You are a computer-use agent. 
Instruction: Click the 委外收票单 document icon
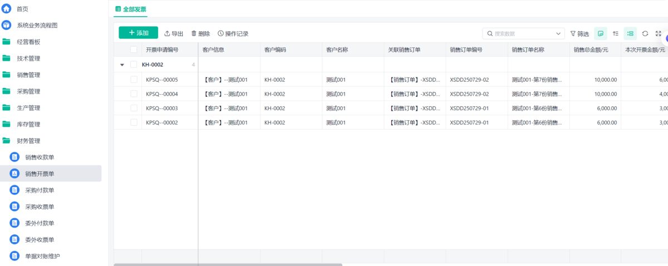click(15, 240)
